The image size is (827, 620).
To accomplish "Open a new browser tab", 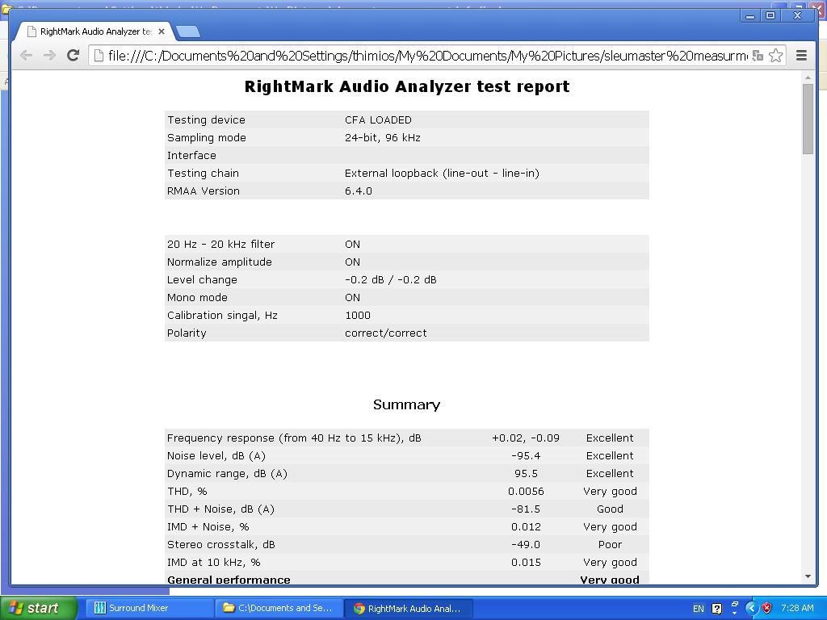I will (x=188, y=31).
